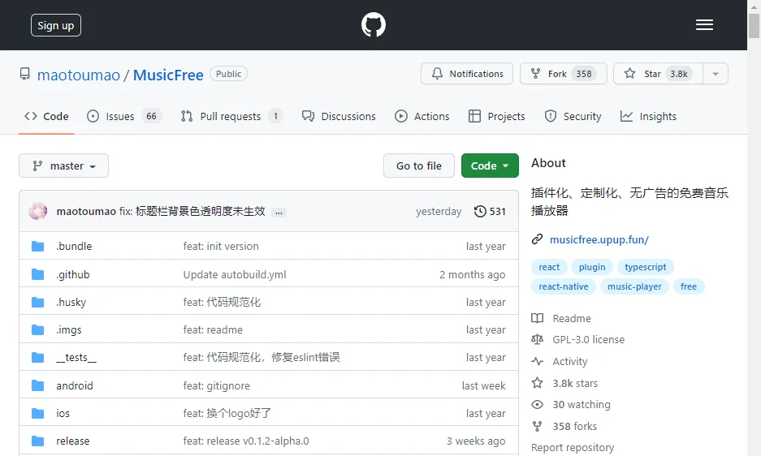Screen dimensions: 761x456
Task: Open 'Update autobuild.yml' commit link
Action: (x=235, y=274)
